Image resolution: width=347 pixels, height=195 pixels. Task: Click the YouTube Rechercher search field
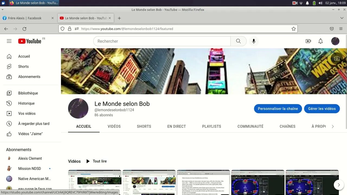coord(162,41)
